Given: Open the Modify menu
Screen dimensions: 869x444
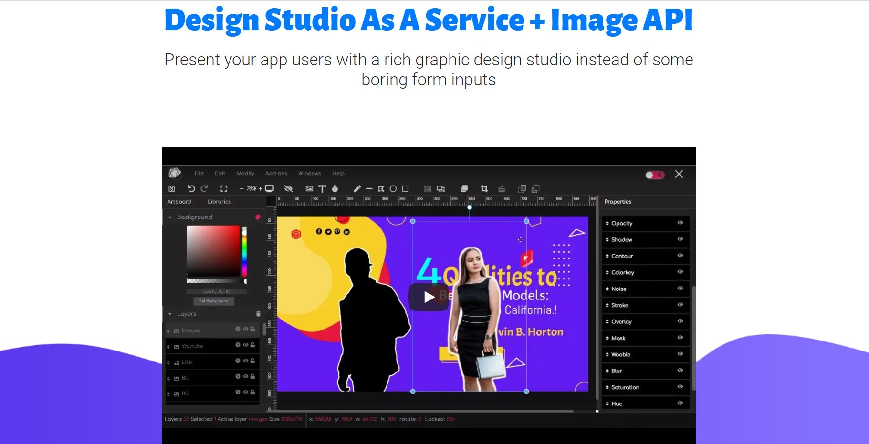Looking at the screenshot, I should coord(245,173).
